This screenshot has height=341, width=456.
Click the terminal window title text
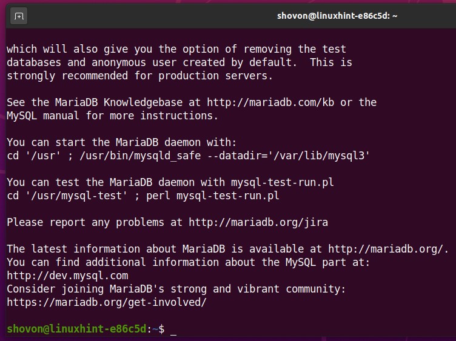[x=337, y=16]
